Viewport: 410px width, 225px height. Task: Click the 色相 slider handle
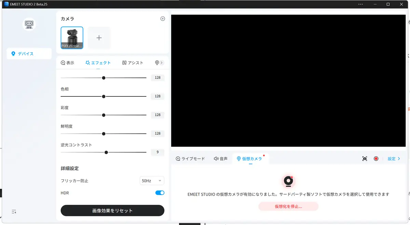tap(104, 96)
